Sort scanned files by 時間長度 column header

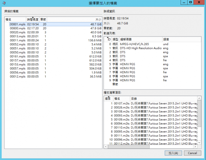click(x=33, y=19)
